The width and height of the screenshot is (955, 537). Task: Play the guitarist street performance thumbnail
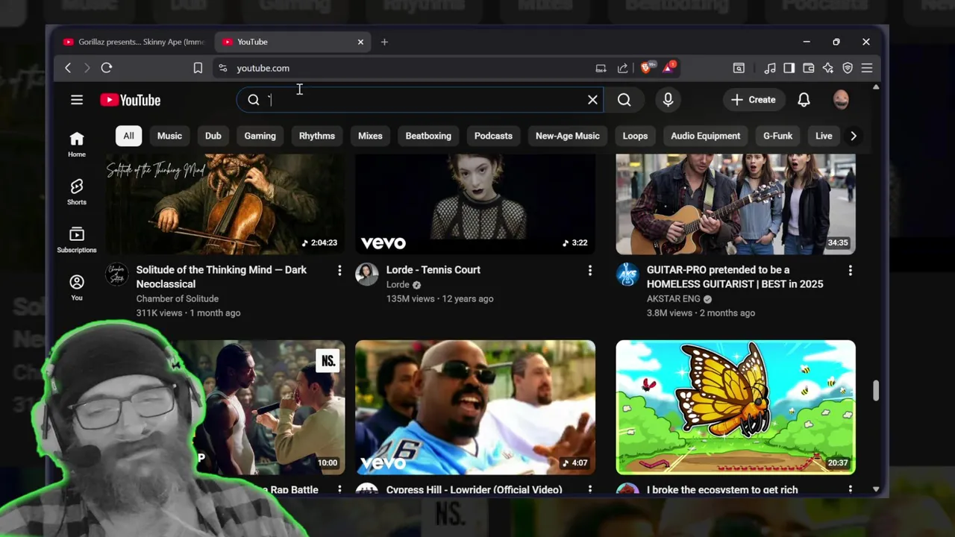(736, 204)
